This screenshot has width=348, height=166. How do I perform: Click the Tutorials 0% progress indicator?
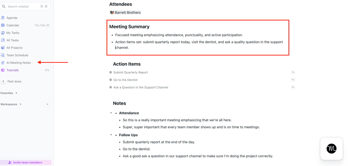(47, 70)
